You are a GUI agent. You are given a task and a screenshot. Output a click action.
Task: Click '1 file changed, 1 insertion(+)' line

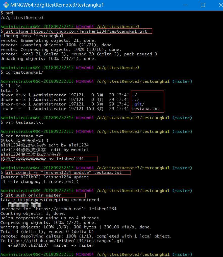coord(41,182)
